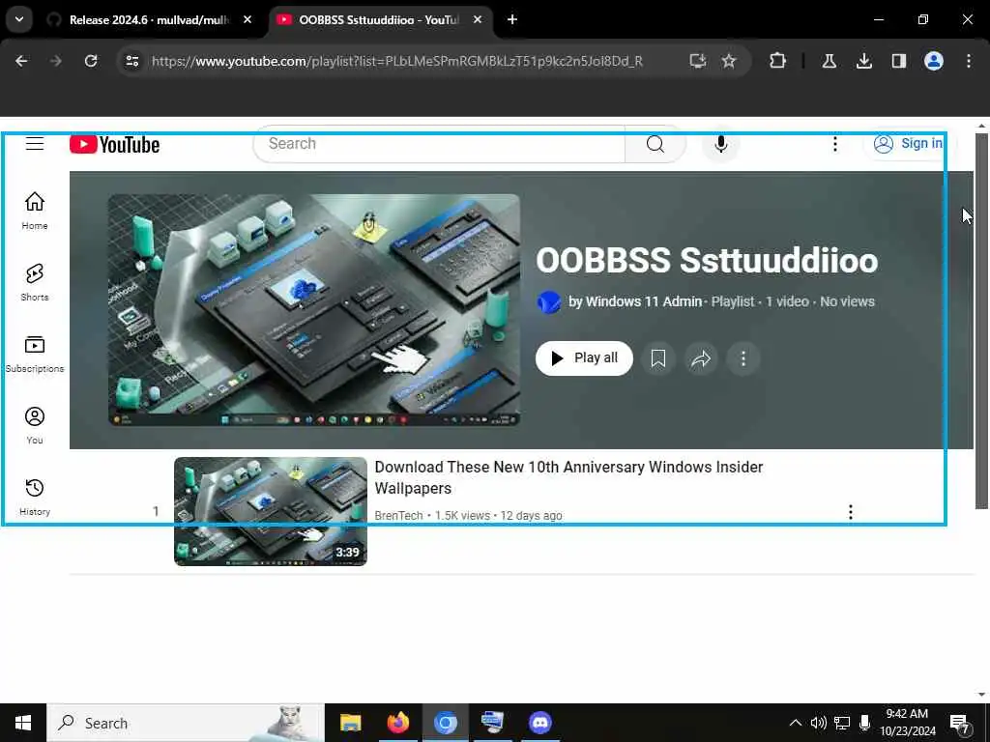990x742 pixels.
Task: Go to Home in the sidebar
Action: point(35,211)
